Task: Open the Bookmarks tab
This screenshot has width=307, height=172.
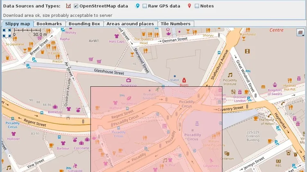Action: (49, 24)
